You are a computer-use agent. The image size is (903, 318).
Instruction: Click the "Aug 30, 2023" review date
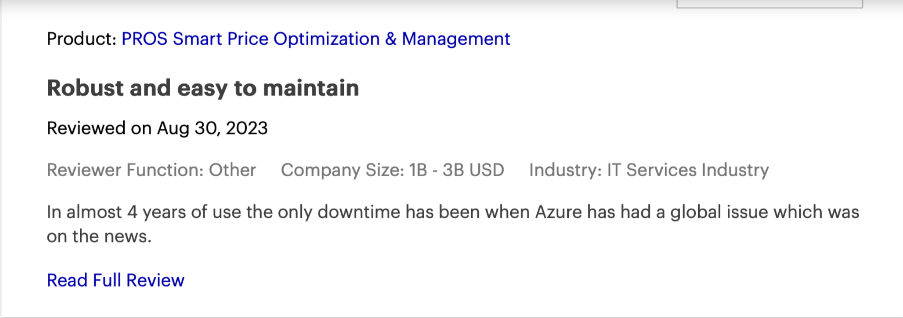coord(212,128)
